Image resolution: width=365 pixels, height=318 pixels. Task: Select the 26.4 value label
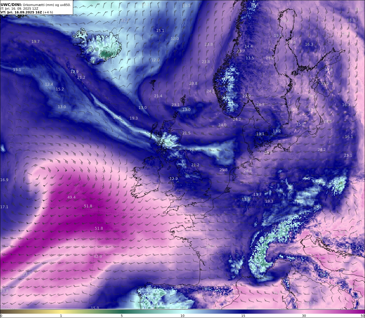[248, 171]
